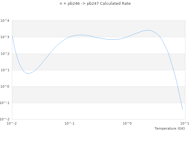Click the curve's highest peak on the right

point(148,30)
